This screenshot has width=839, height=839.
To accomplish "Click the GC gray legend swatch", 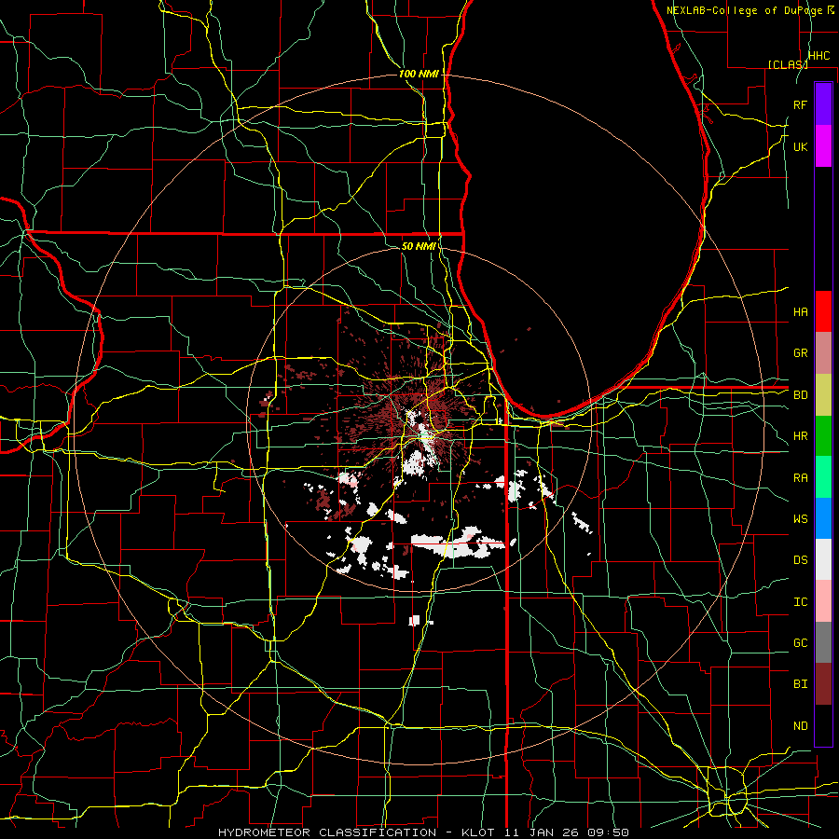I will 823,642.
